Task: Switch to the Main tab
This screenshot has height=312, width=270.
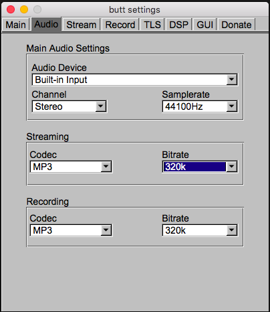Action: 15,25
